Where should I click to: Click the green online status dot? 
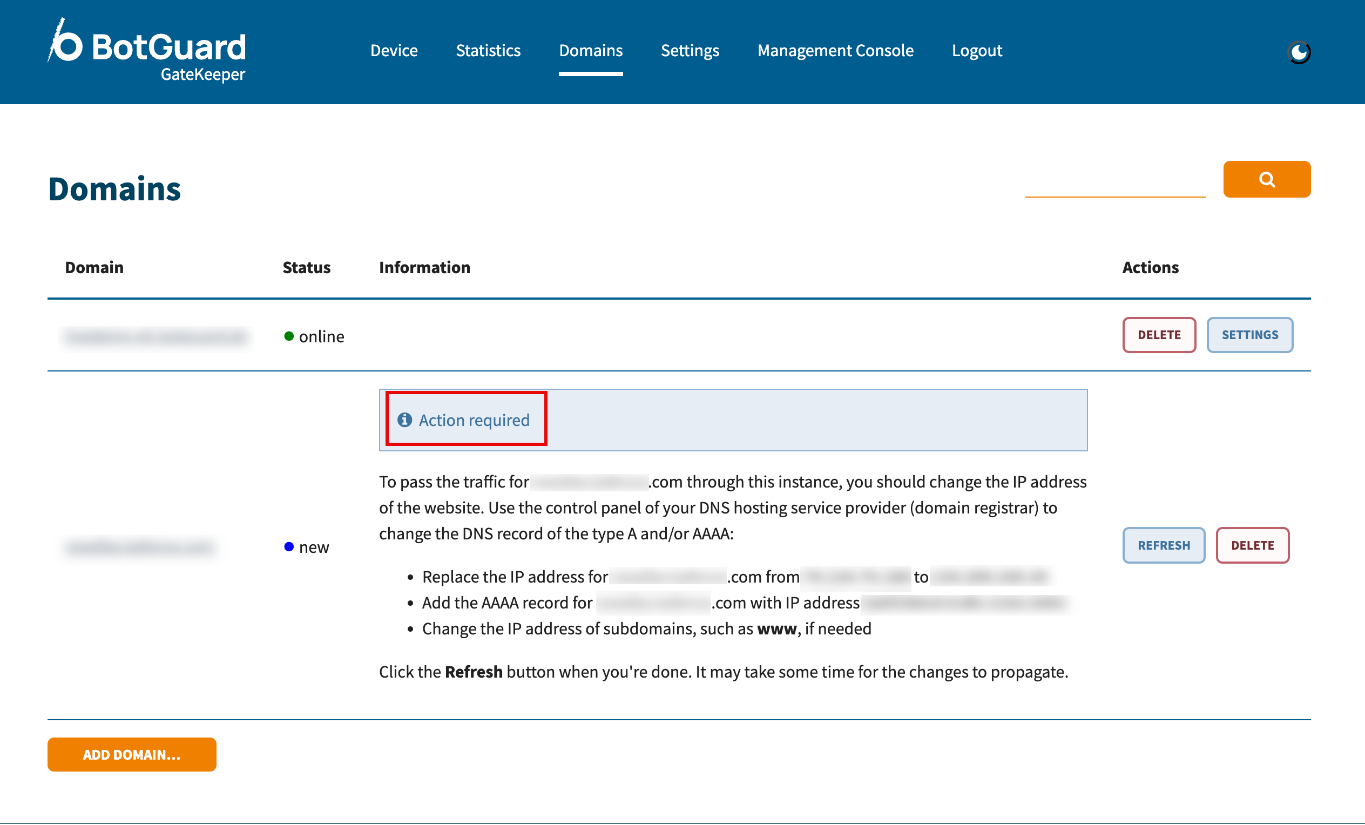(289, 336)
